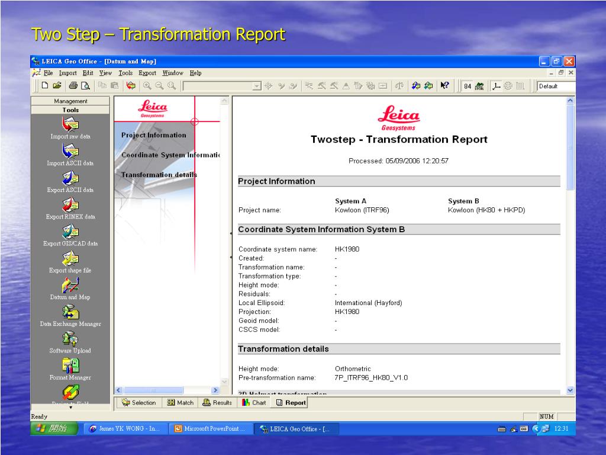This screenshot has width=606, height=455.
Task: Jump to Transformation details navigation link
Action: pos(159,175)
